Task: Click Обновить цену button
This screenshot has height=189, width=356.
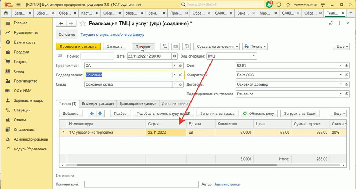Action: [259, 114]
